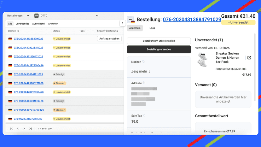261x147 pixels.
Task: Expand notes with Zeig mehr
Action: point(141,71)
